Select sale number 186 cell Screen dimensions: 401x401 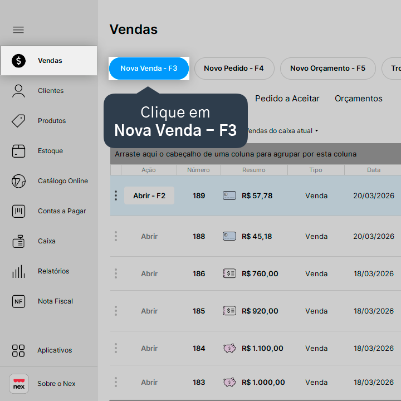[x=199, y=274]
